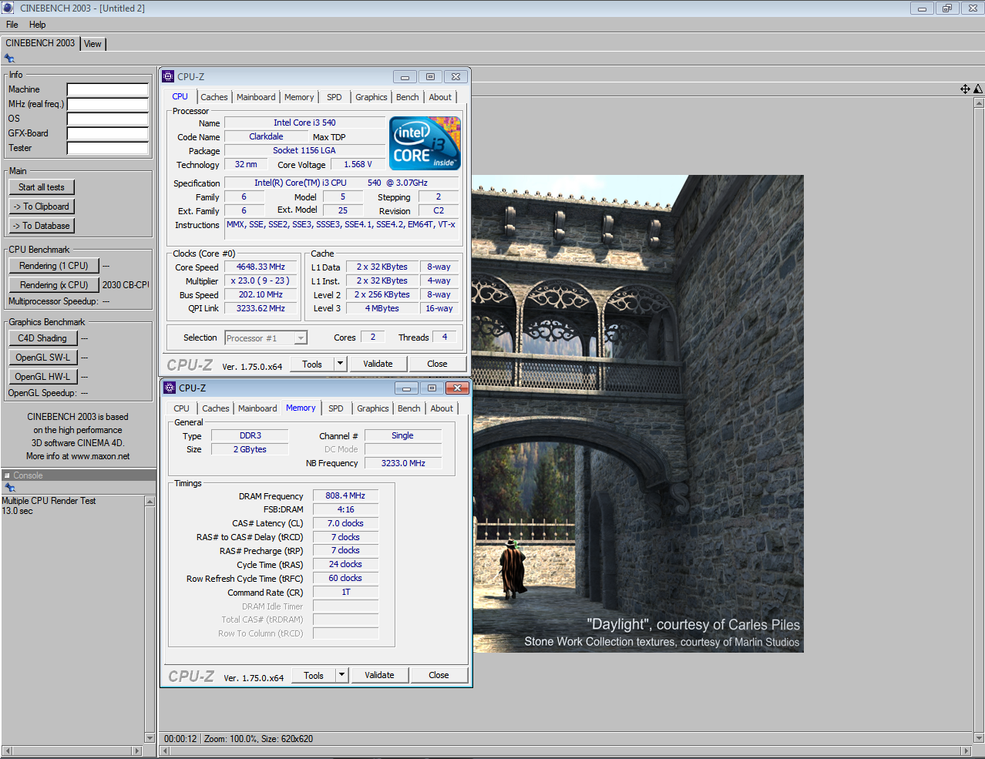
Task: Click the OS input field
Action: click(107, 119)
